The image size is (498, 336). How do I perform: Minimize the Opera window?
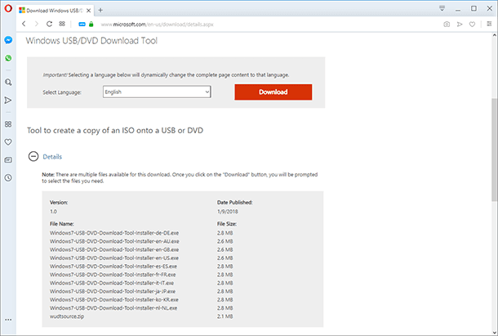pos(458,9)
